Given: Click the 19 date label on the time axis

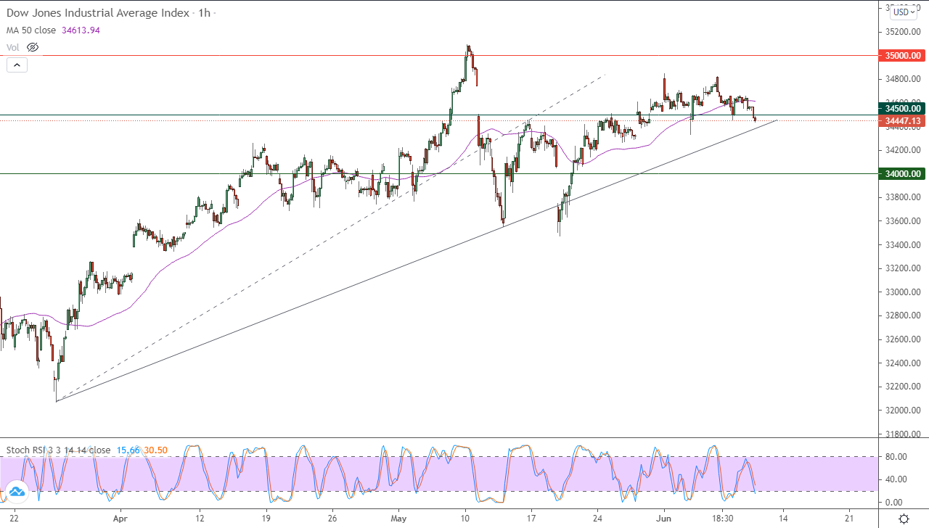Looking at the screenshot, I should (x=266, y=519).
